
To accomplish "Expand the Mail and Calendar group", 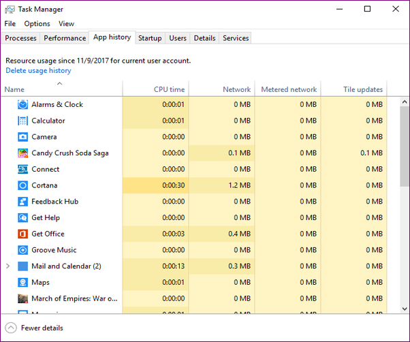I will pyautogui.click(x=8, y=266).
